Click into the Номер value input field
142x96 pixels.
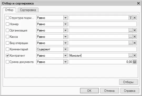coord(103,24)
